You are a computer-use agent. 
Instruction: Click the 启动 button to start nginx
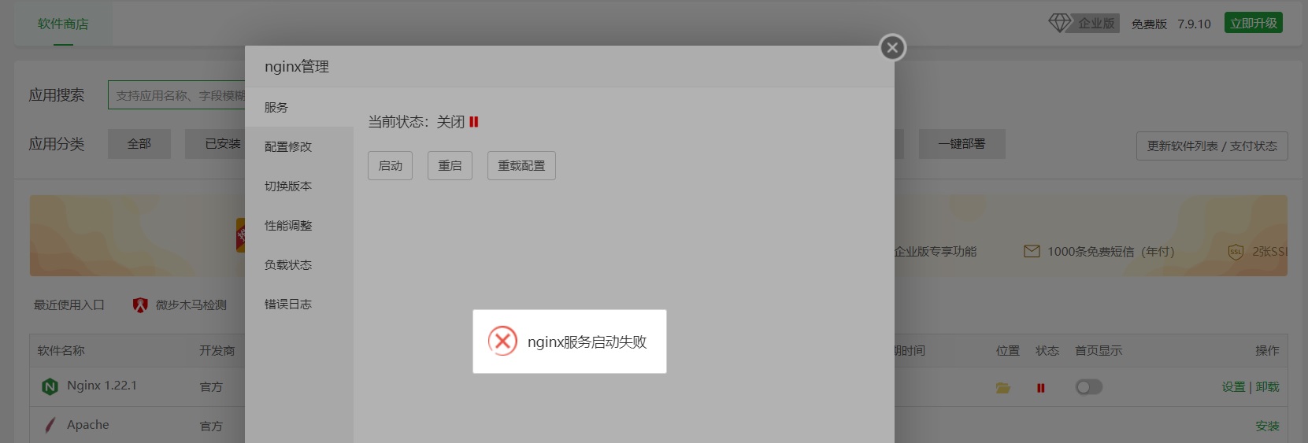pyautogui.click(x=390, y=166)
